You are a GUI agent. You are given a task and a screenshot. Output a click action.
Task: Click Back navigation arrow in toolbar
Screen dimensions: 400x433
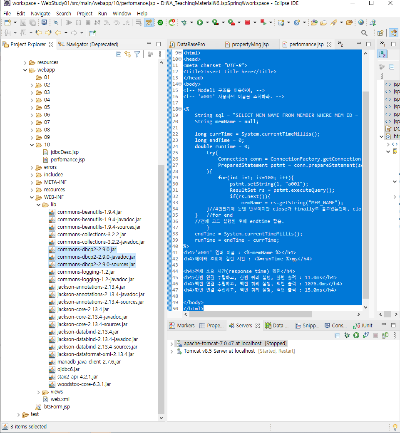58,33
